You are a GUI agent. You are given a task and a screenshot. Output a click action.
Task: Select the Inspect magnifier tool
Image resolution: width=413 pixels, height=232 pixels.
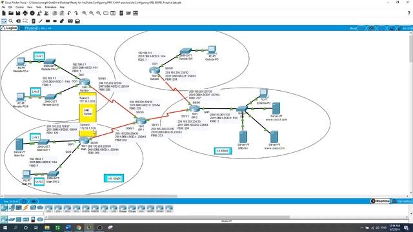[11, 21]
